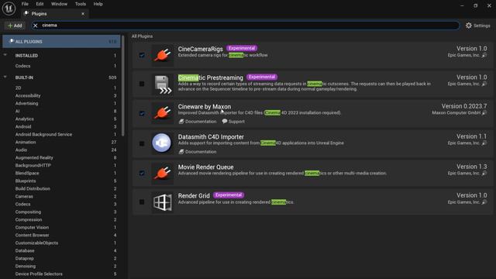The height and width of the screenshot is (279, 496).
Task: Select the Database category
Action: (x=61, y=250)
